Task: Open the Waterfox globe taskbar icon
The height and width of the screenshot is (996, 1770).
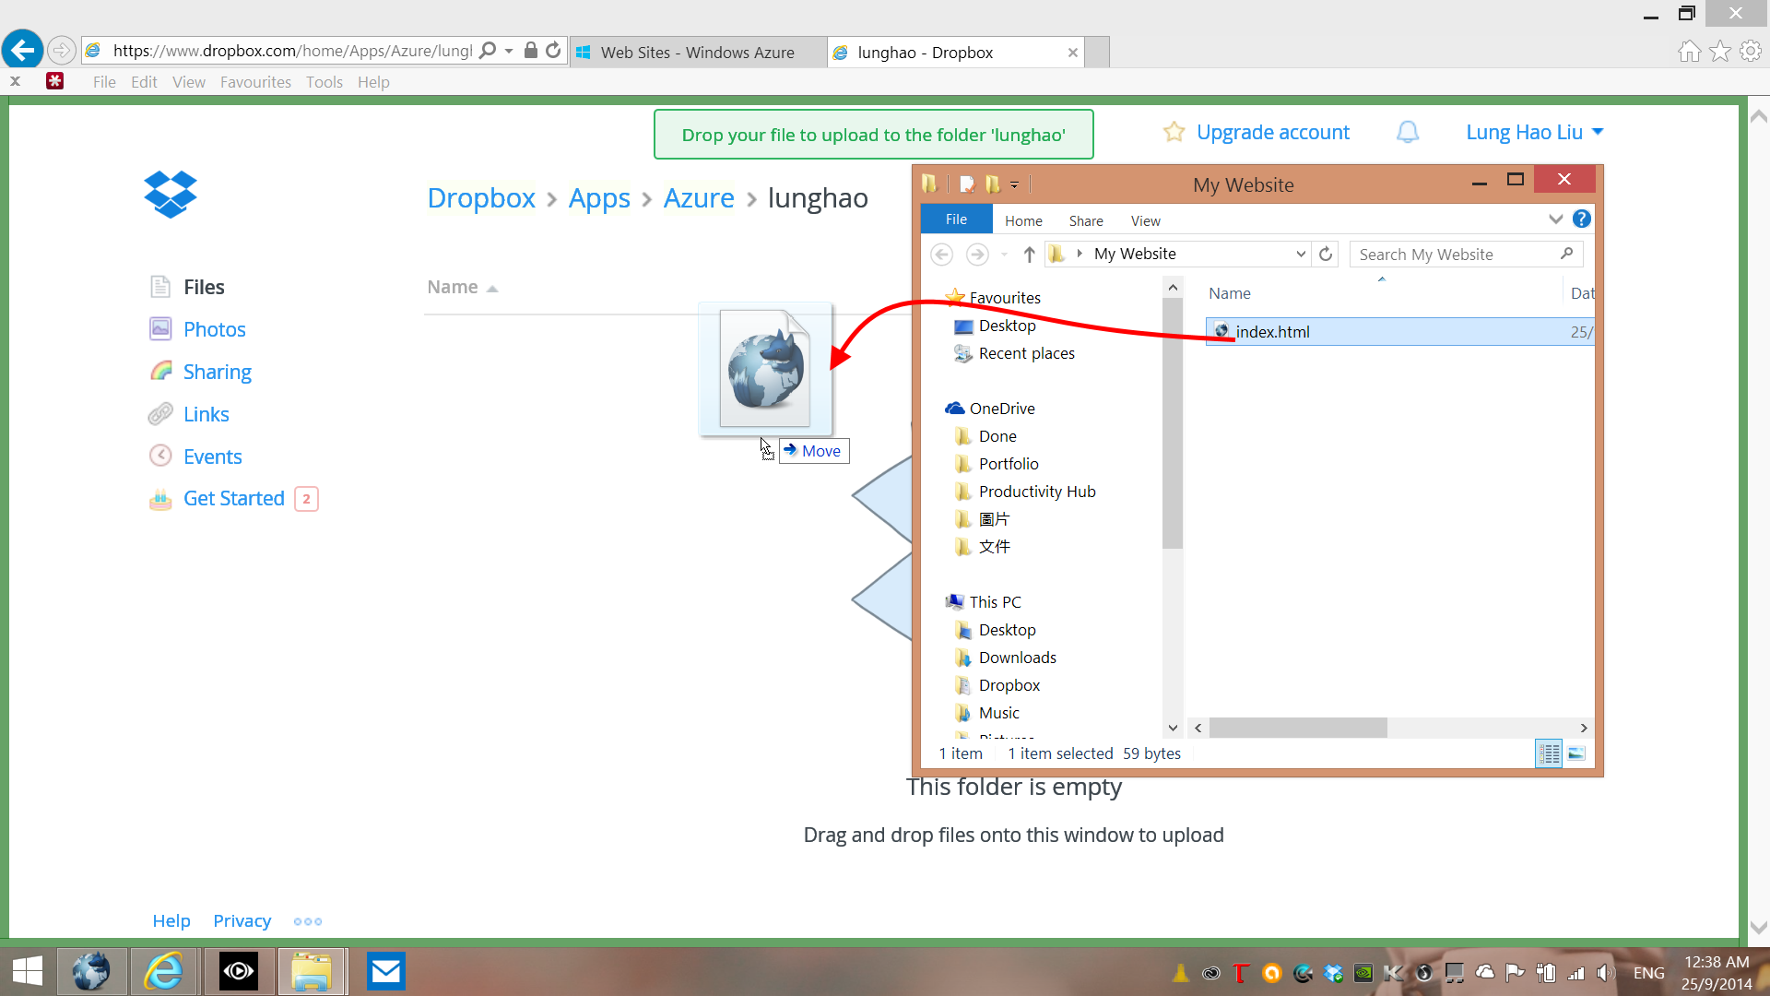Action: point(91,971)
